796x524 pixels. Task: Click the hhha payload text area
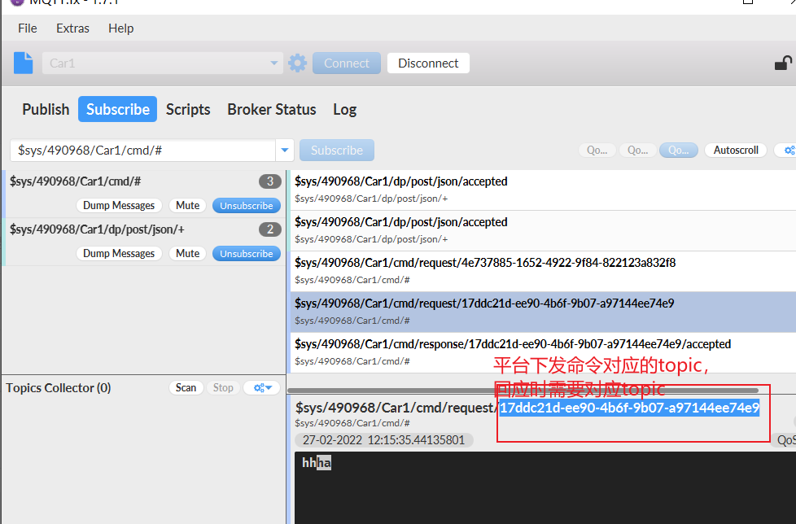545,488
